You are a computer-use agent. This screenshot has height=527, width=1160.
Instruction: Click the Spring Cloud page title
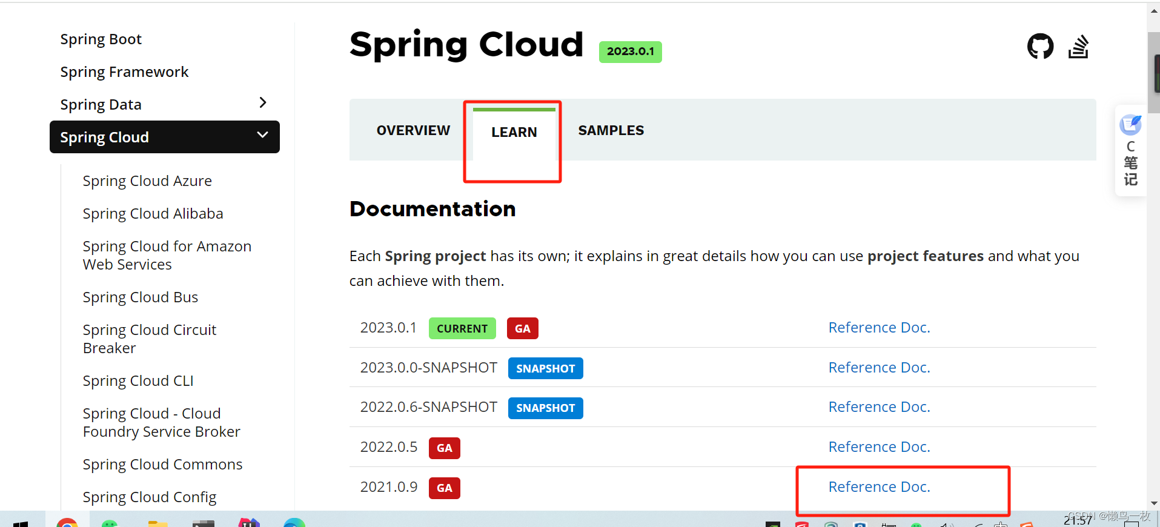[x=466, y=45]
